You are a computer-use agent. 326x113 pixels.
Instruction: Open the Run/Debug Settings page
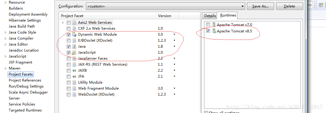pyautogui.click(x=26, y=86)
